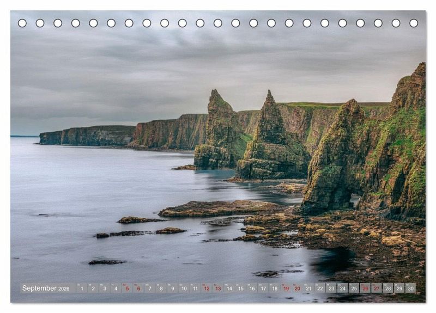Select Saturday the 5th in red
This screenshot has width=436, height=313.
(127, 288)
